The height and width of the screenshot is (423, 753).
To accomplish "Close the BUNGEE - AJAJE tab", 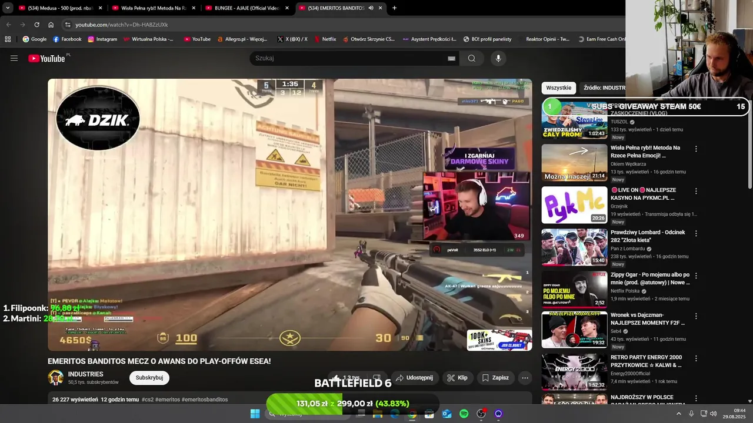I will (287, 8).
